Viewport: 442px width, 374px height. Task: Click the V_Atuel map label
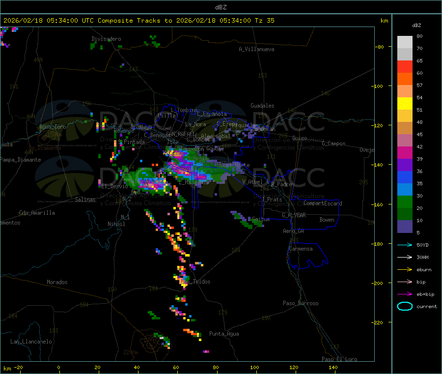point(252,182)
